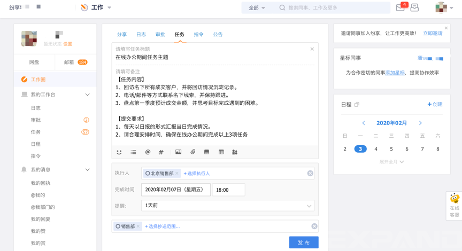The height and width of the screenshot is (251, 462).
Task: Attach a file using the paperclip icon
Action: point(193,152)
